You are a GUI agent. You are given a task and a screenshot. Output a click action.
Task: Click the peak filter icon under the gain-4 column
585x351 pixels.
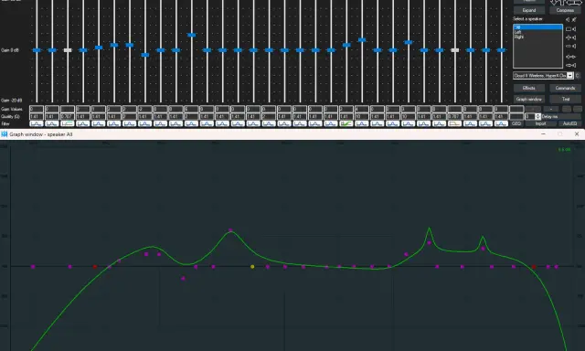coord(362,123)
